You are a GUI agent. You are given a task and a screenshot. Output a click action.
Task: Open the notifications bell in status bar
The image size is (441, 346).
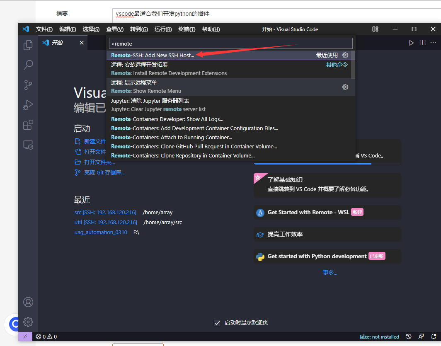pos(434,336)
